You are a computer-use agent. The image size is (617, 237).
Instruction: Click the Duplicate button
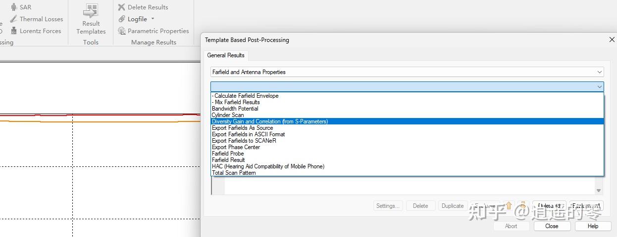point(453,206)
